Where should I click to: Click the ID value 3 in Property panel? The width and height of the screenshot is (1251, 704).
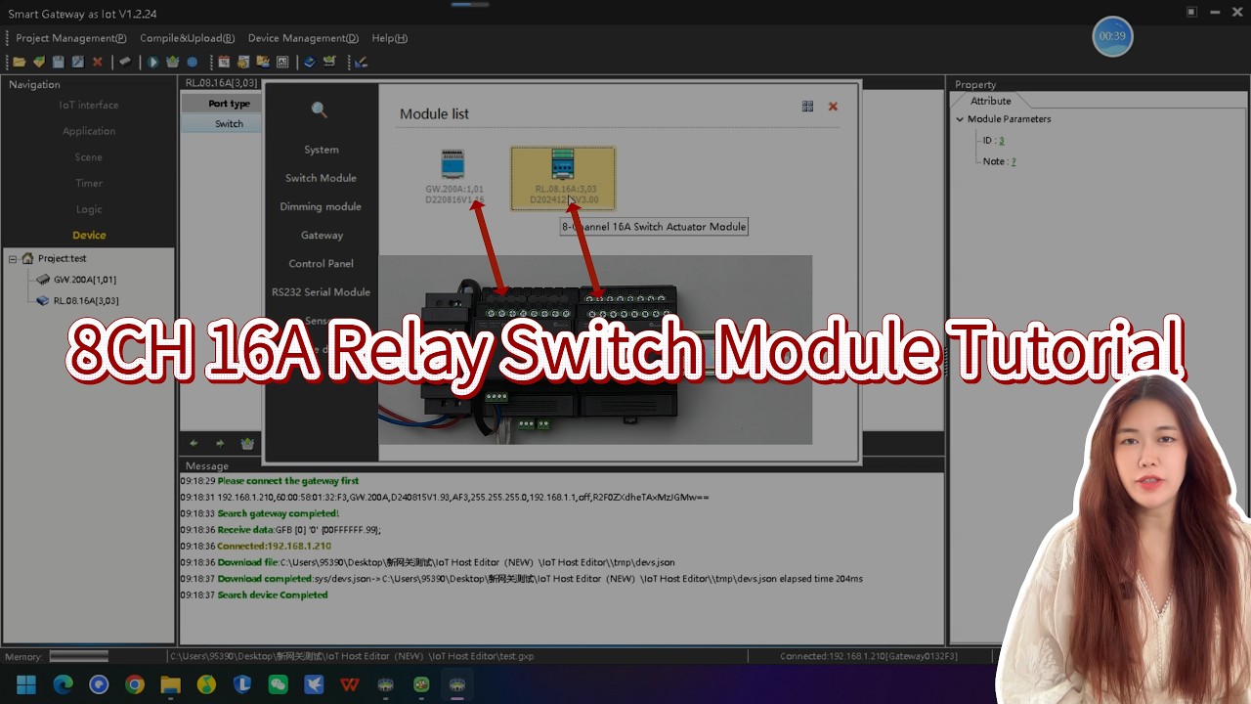1001,141
